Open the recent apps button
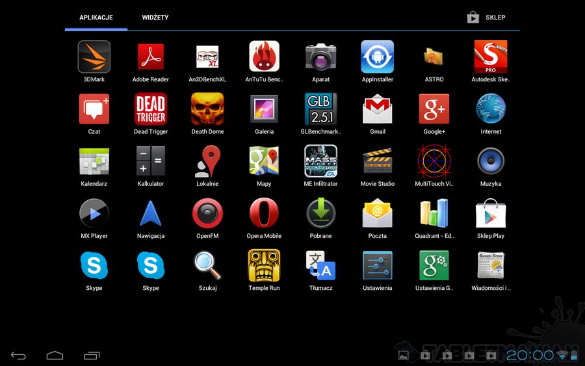The width and height of the screenshot is (585, 366). (92, 356)
